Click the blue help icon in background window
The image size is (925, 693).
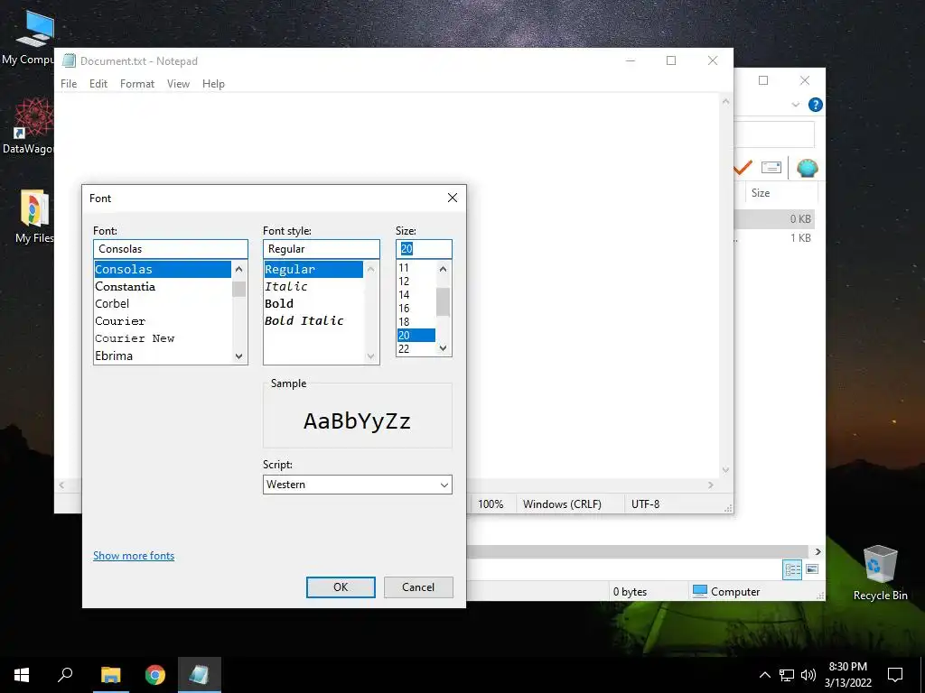(x=816, y=105)
